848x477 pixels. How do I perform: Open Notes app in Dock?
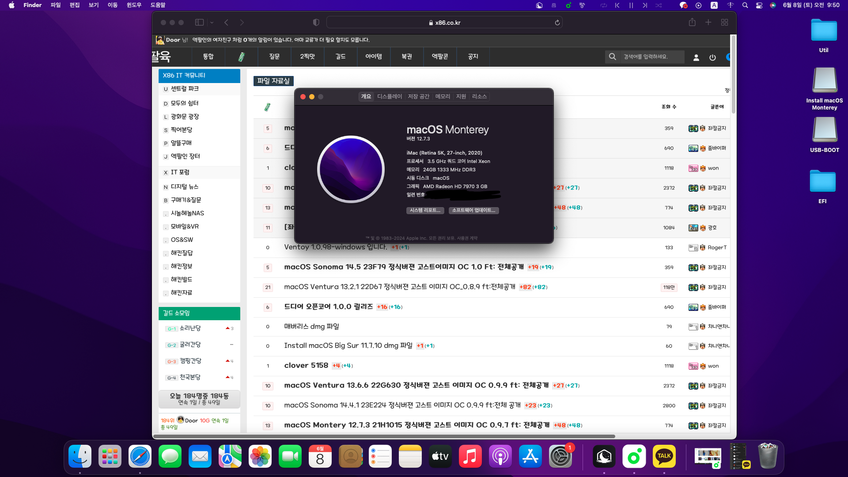[410, 457]
